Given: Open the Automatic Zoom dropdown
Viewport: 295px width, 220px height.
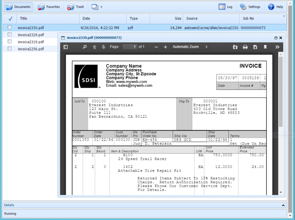Looking at the screenshot, I should click(190, 47).
